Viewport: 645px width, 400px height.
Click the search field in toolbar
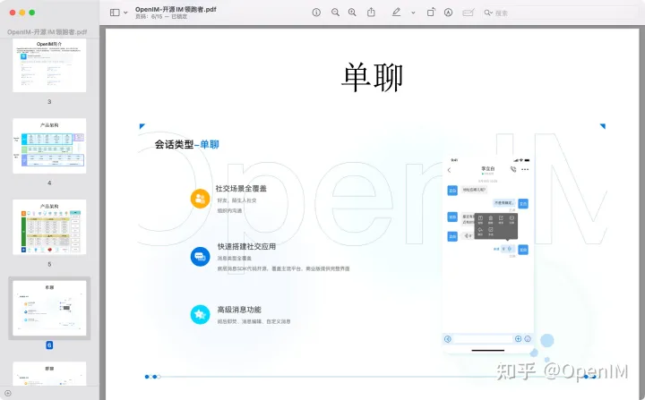coord(559,13)
